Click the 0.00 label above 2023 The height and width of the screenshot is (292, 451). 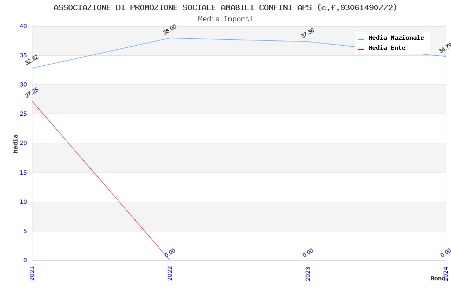click(308, 253)
